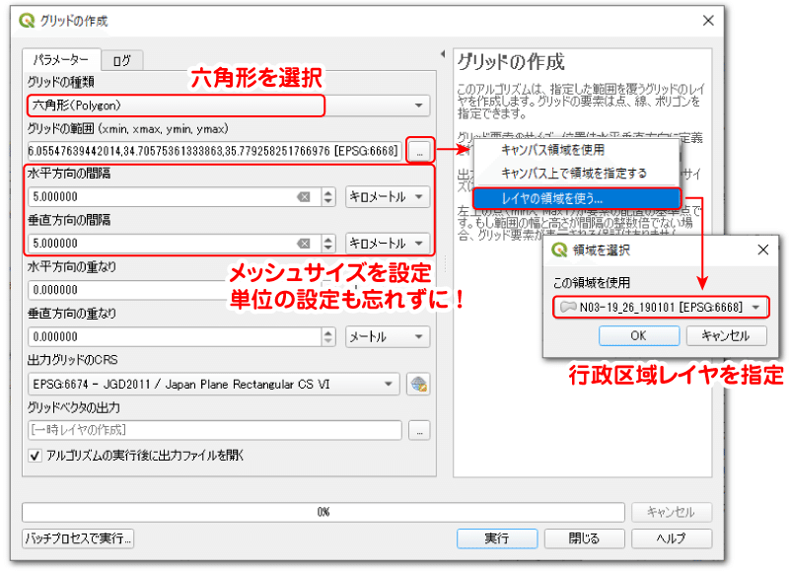Click the グリッドベクタの出力 output field
This screenshot has height=571, width=789.
[215, 430]
